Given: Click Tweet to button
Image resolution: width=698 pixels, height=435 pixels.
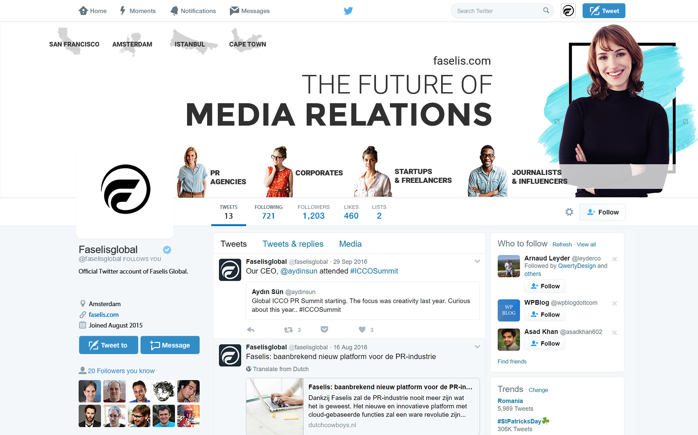Looking at the screenshot, I should [108, 345].
